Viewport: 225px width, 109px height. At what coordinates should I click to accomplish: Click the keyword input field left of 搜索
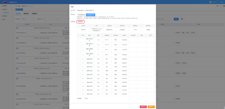pyautogui.click(x=163, y=19)
